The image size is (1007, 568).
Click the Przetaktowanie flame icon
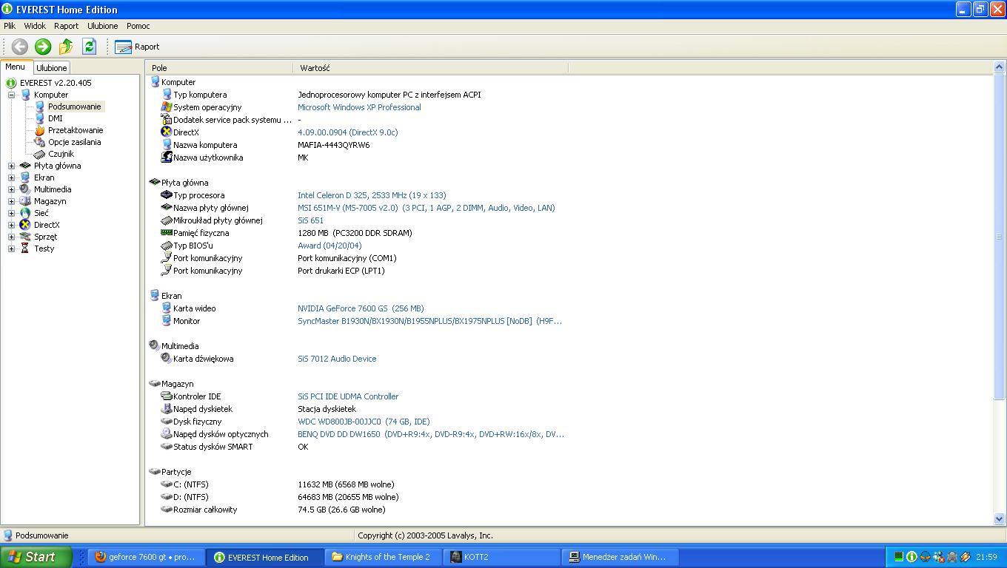click(40, 130)
